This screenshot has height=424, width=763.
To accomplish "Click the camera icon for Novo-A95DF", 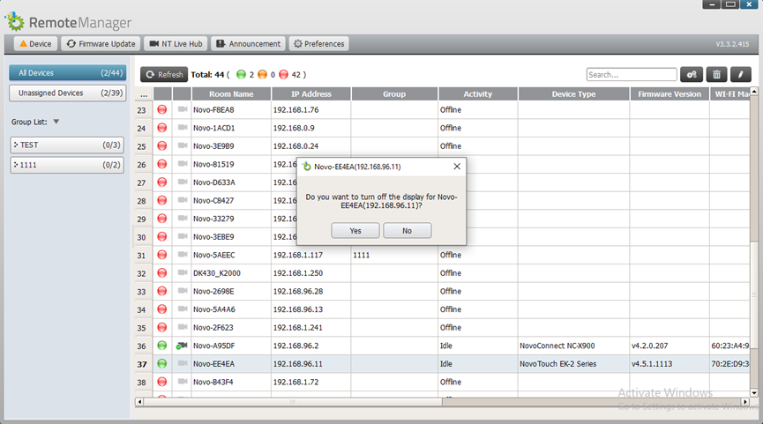I will click(182, 346).
